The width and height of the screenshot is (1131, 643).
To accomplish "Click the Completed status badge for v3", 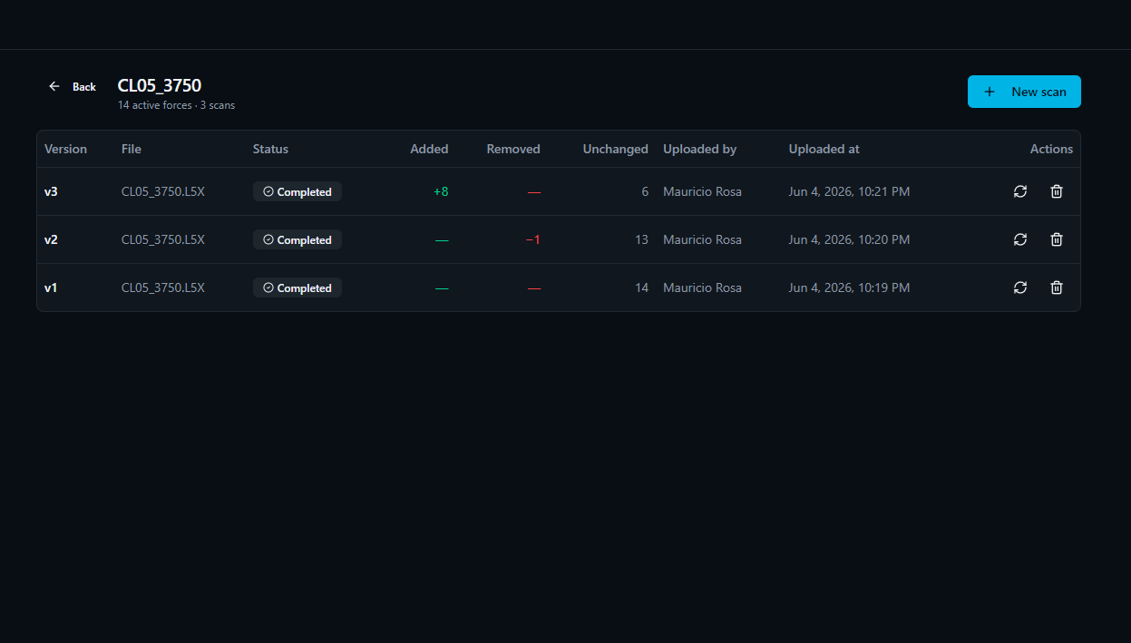I will pyautogui.click(x=297, y=191).
